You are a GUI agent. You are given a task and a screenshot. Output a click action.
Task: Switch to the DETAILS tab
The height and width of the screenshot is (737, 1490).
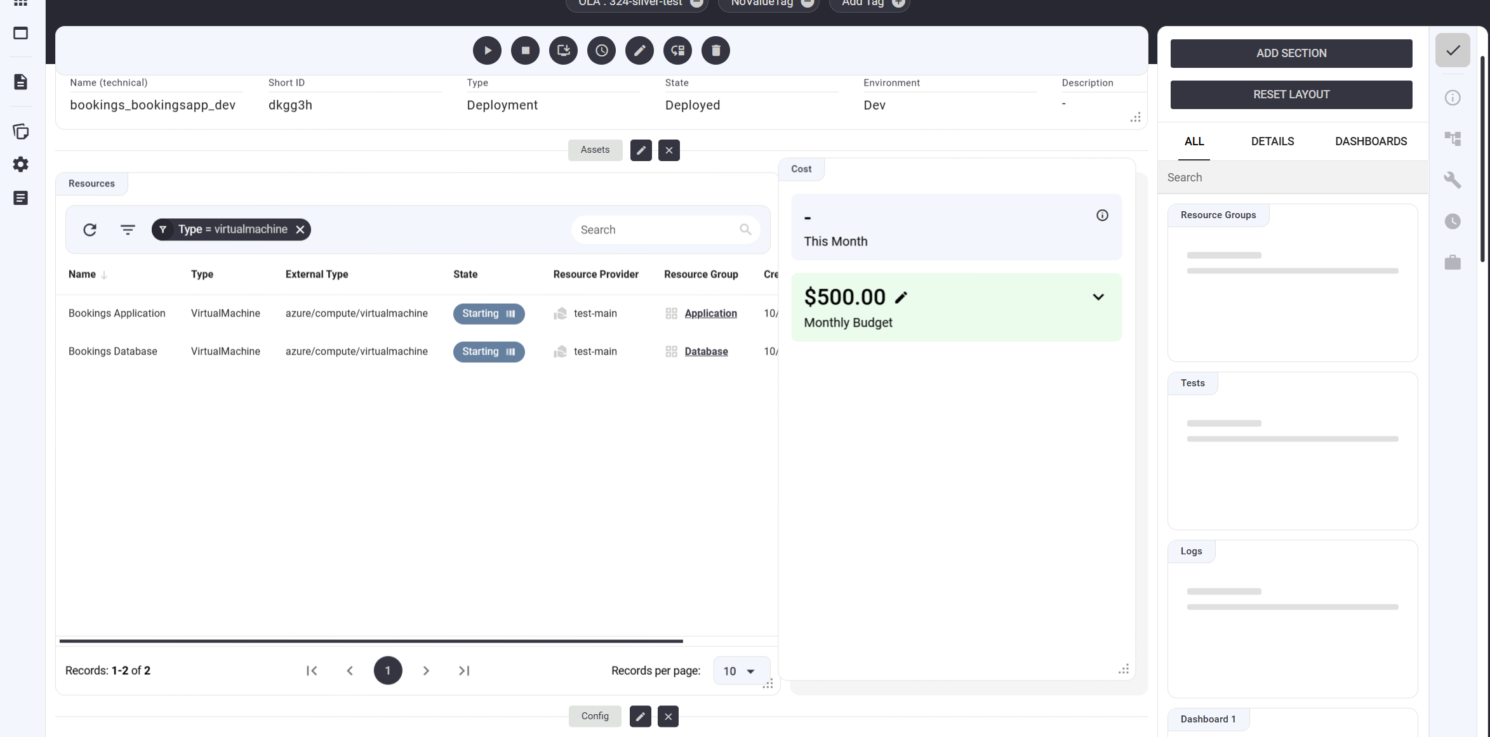point(1272,141)
